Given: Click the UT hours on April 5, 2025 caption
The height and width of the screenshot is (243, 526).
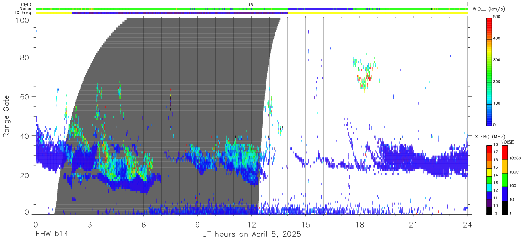Looking at the screenshot, I should 251,234.
